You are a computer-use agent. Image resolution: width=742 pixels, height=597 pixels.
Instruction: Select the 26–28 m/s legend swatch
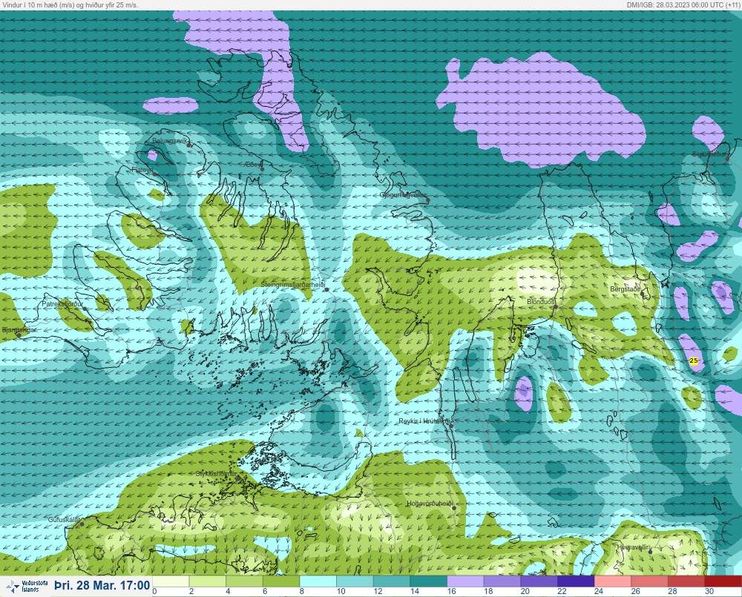[x=650, y=581]
